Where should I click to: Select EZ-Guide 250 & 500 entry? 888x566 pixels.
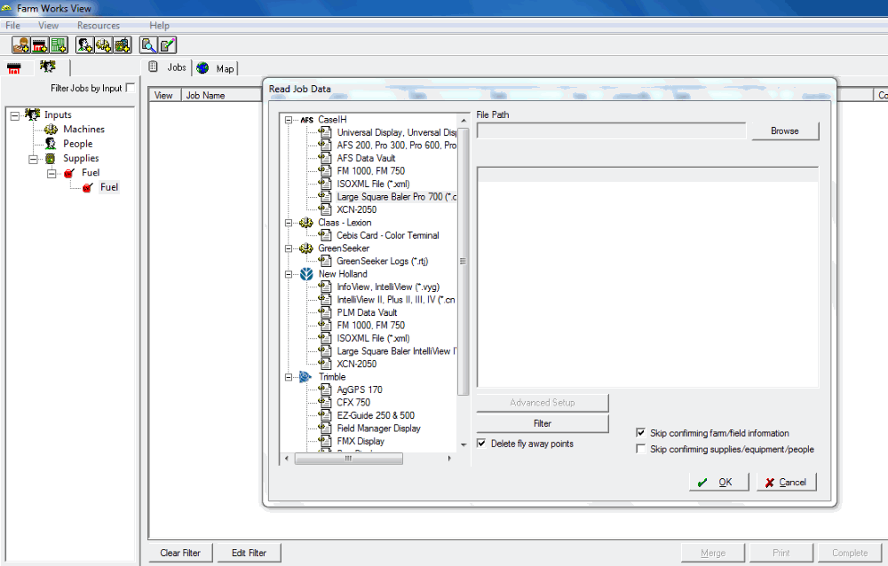click(x=376, y=415)
